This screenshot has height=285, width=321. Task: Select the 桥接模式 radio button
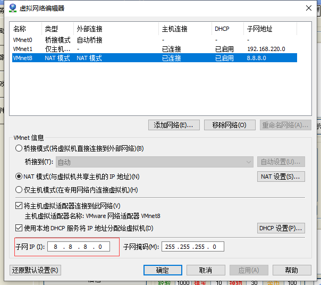point(19,148)
